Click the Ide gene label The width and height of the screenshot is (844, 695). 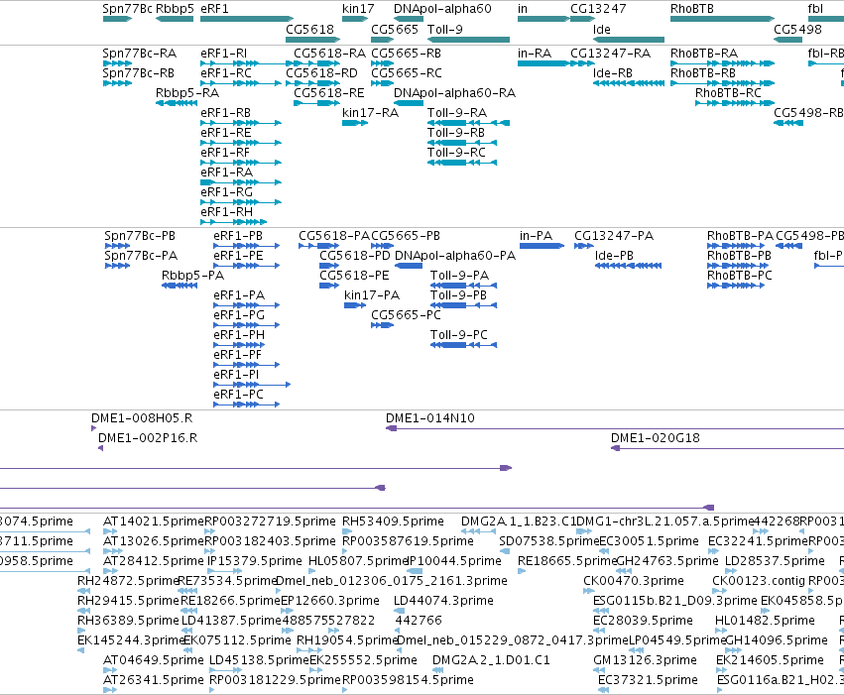602,29
